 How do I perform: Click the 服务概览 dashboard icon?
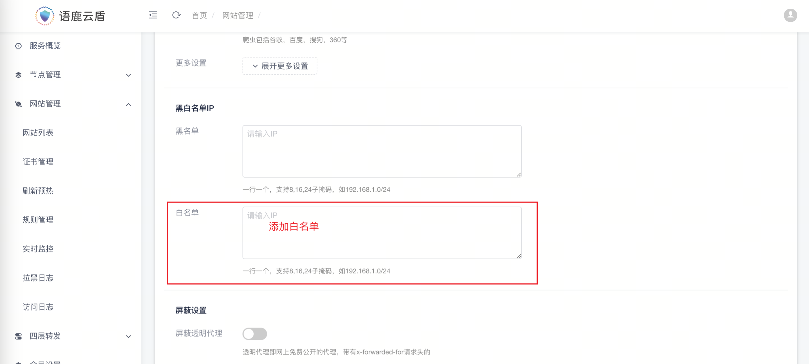18,46
